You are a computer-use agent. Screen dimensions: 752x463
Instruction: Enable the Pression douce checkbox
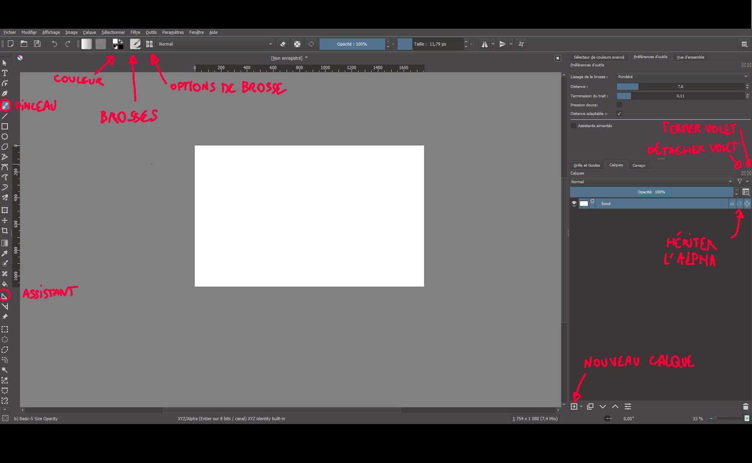click(x=619, y=105)
